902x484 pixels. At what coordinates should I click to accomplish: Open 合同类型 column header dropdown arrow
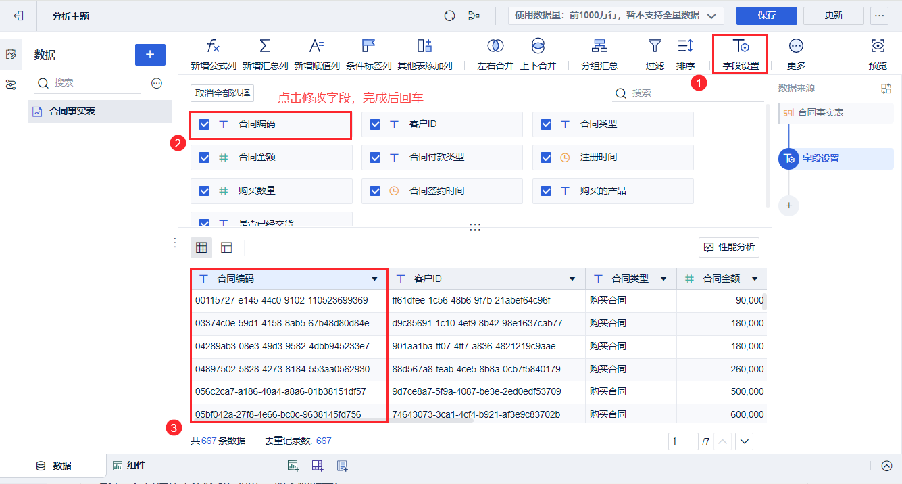663,279
